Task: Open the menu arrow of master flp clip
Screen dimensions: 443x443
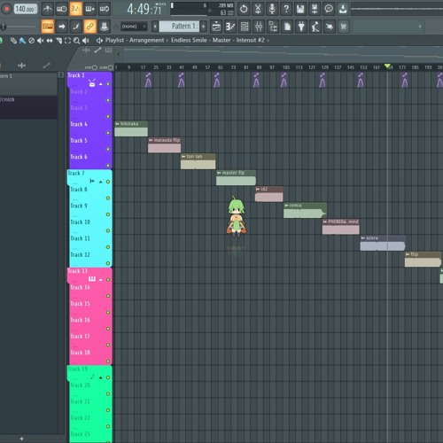Action: pyautogui.click(x=219, y=173)
